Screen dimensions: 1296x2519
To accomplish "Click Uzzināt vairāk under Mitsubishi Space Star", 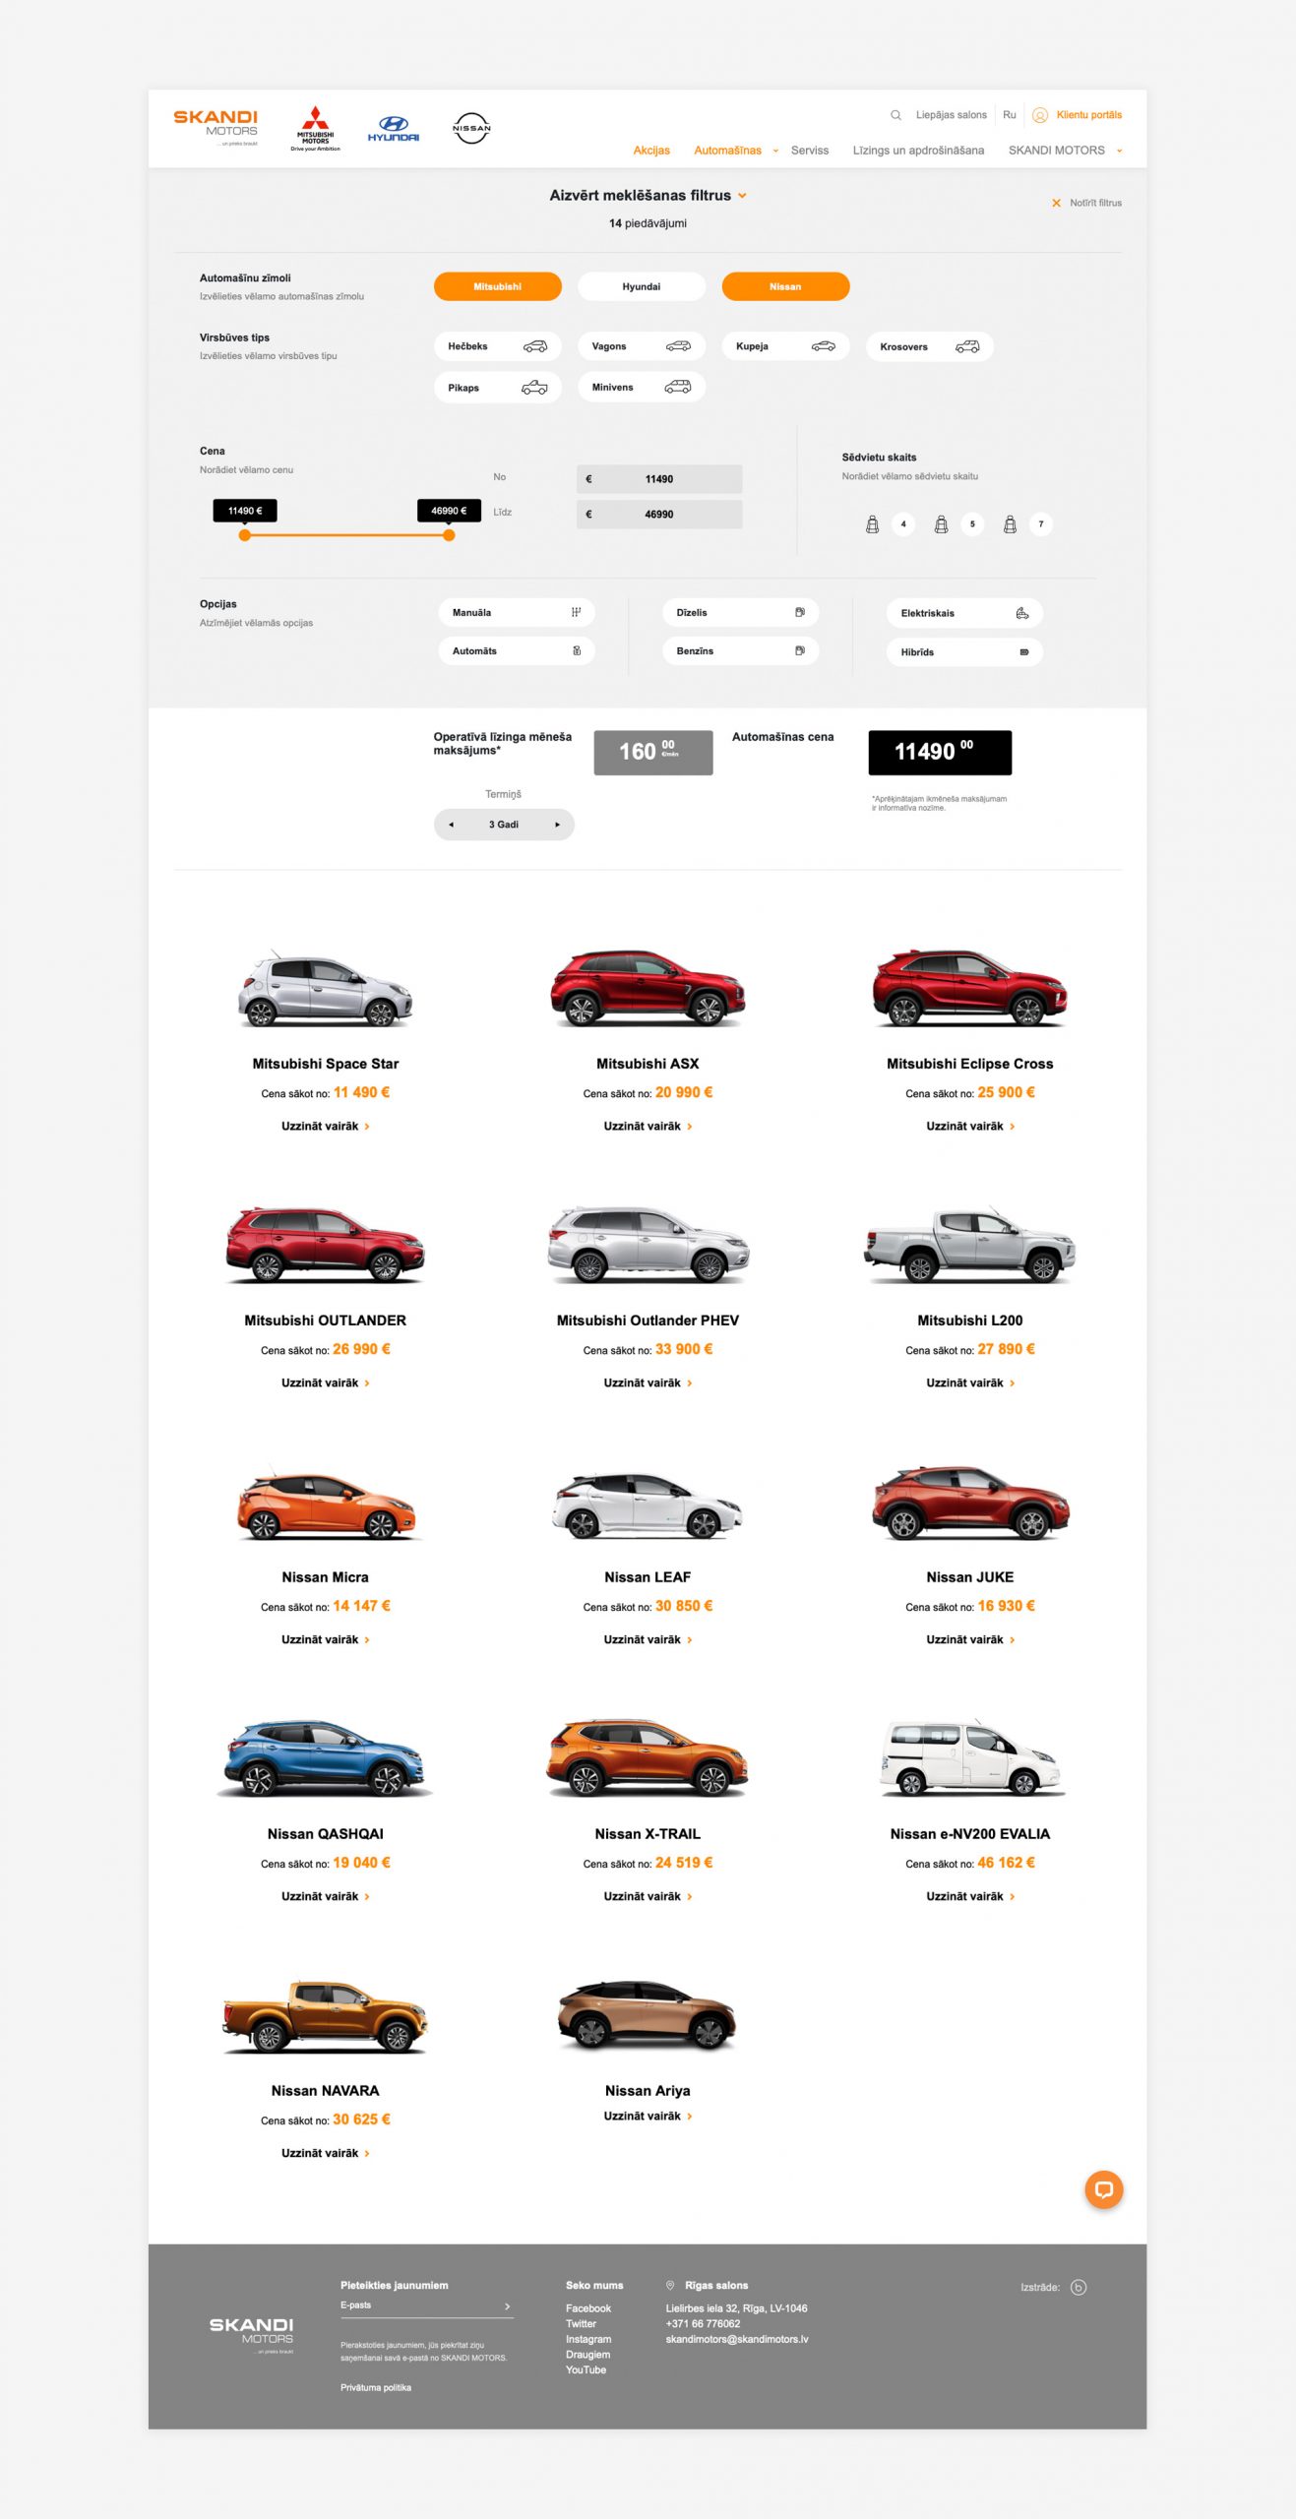I will [x=326, y=1126].
